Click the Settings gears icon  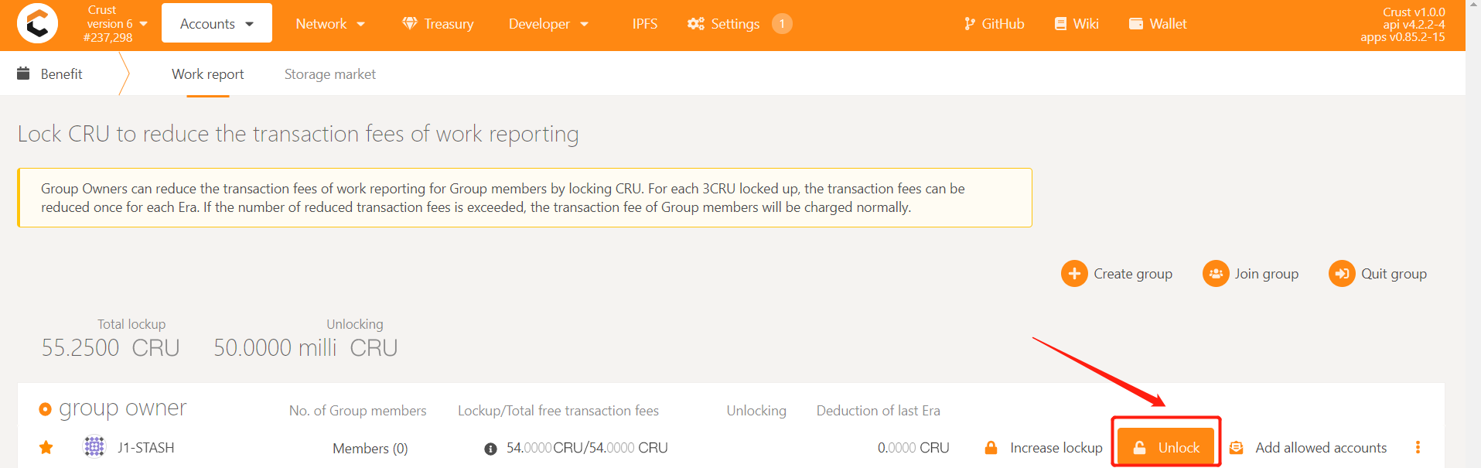(696, 24)
